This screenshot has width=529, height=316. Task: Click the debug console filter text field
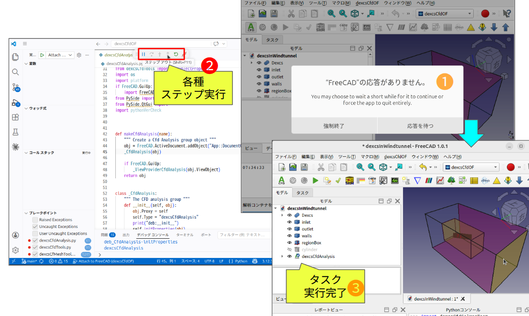pos(244,235)
